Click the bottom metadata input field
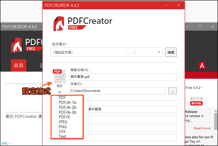 (131, 138)
